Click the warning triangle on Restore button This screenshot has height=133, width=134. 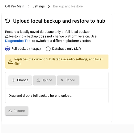point(10,111)
